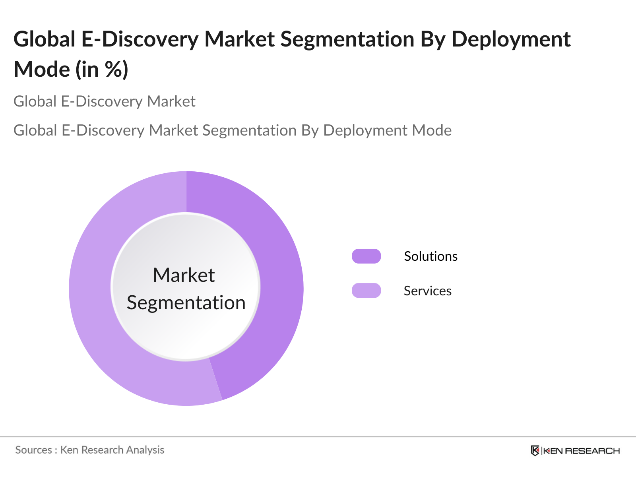
Task: Click the Solutions legend label
Action: click(x=430, y=256)
